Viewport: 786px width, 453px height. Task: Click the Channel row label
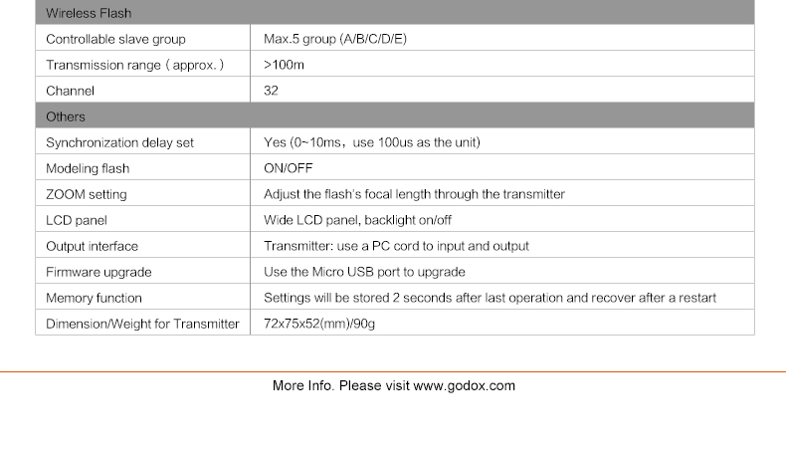(70, 91)
